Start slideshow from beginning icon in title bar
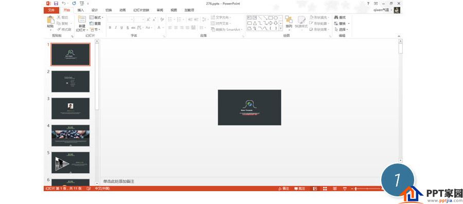This screenshot has height=204, width=463. (82, 4)
